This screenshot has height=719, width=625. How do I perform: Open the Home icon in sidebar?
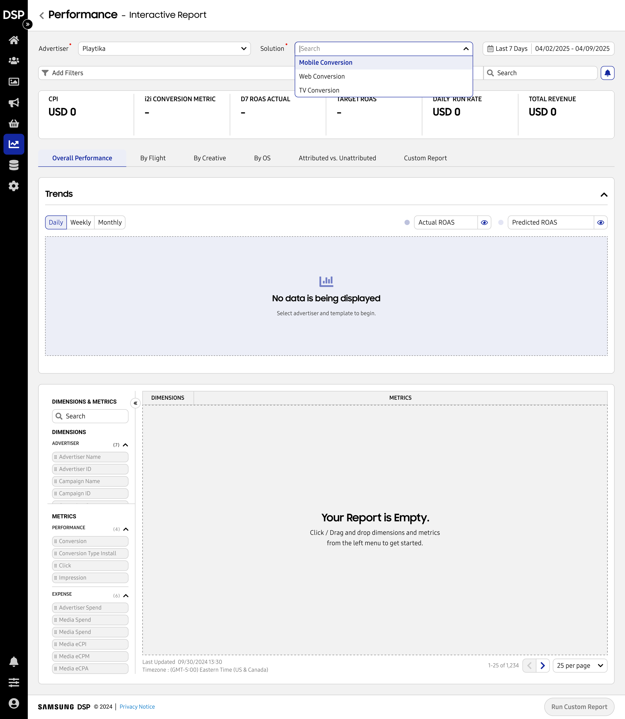13,40
